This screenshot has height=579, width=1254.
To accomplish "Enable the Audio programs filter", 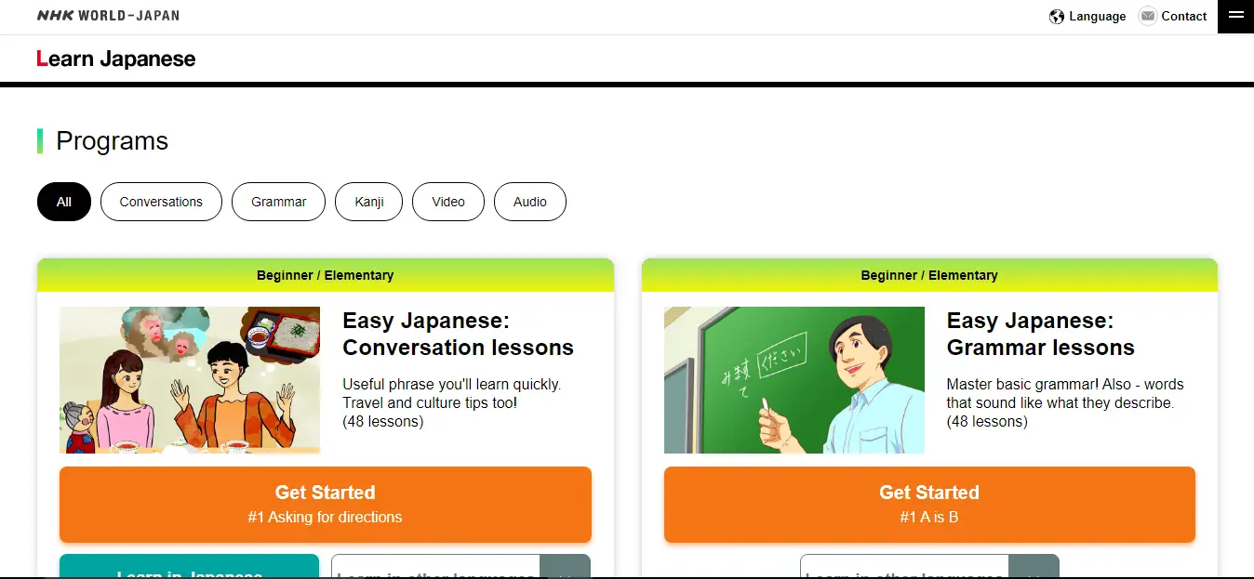I will (x=529, y=202).
